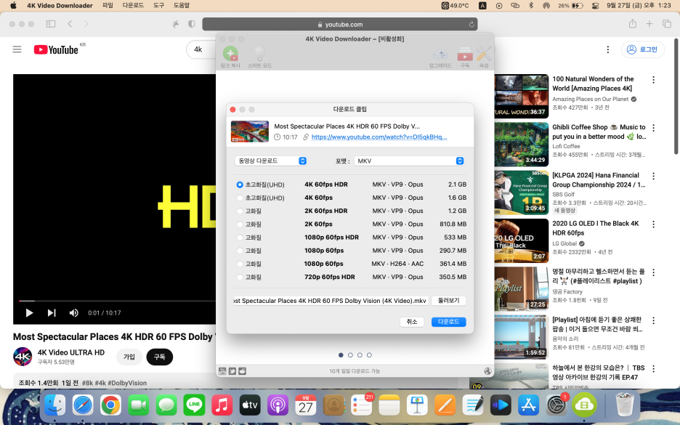Open Chrome from the Dock
The height and width of the screenshot is (425, 680).
(x=110, y=405)
